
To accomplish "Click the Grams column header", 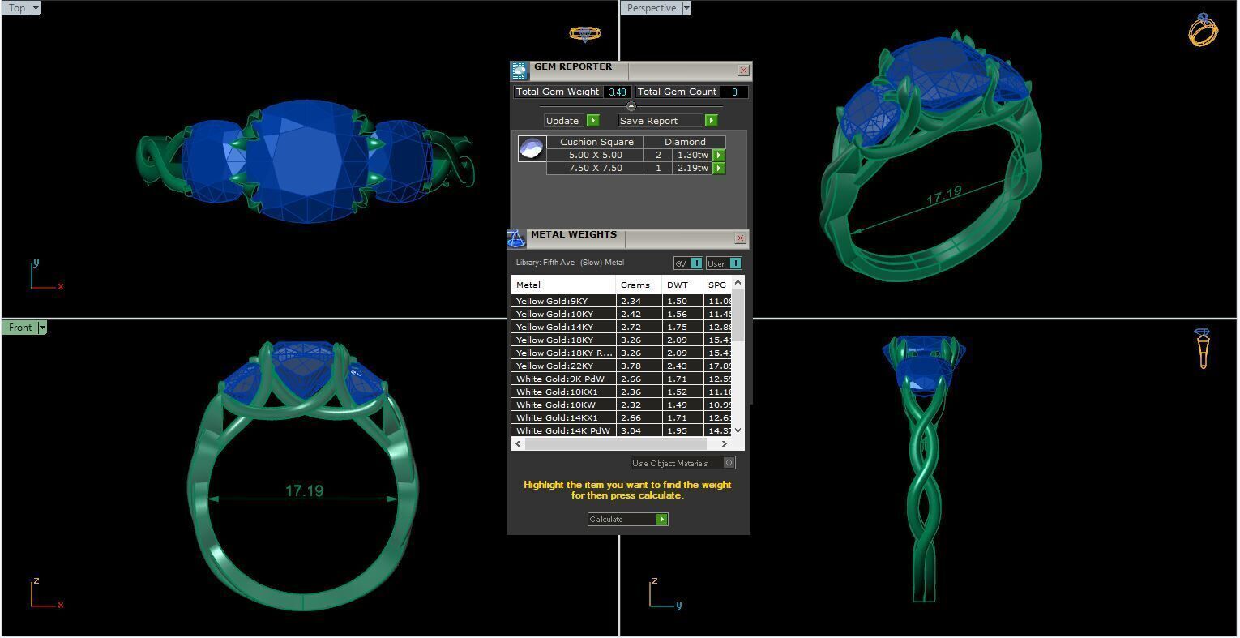I will (x=639, y=285).
